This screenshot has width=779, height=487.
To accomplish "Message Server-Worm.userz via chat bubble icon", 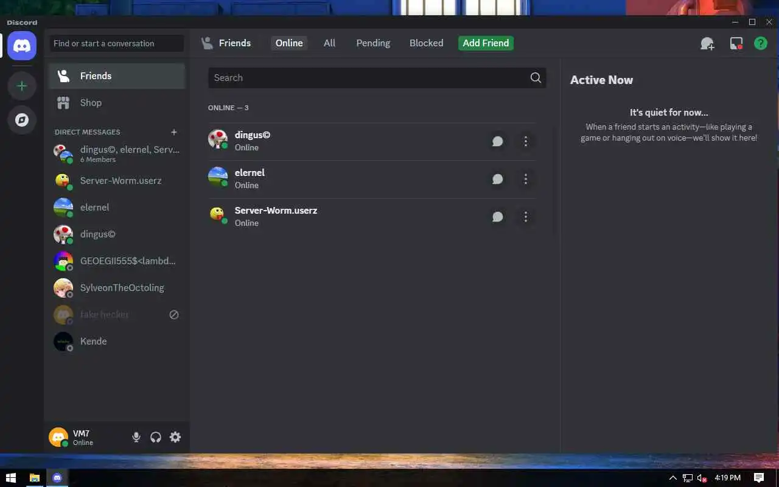I will pyautogui.click(x=498, y=217).
